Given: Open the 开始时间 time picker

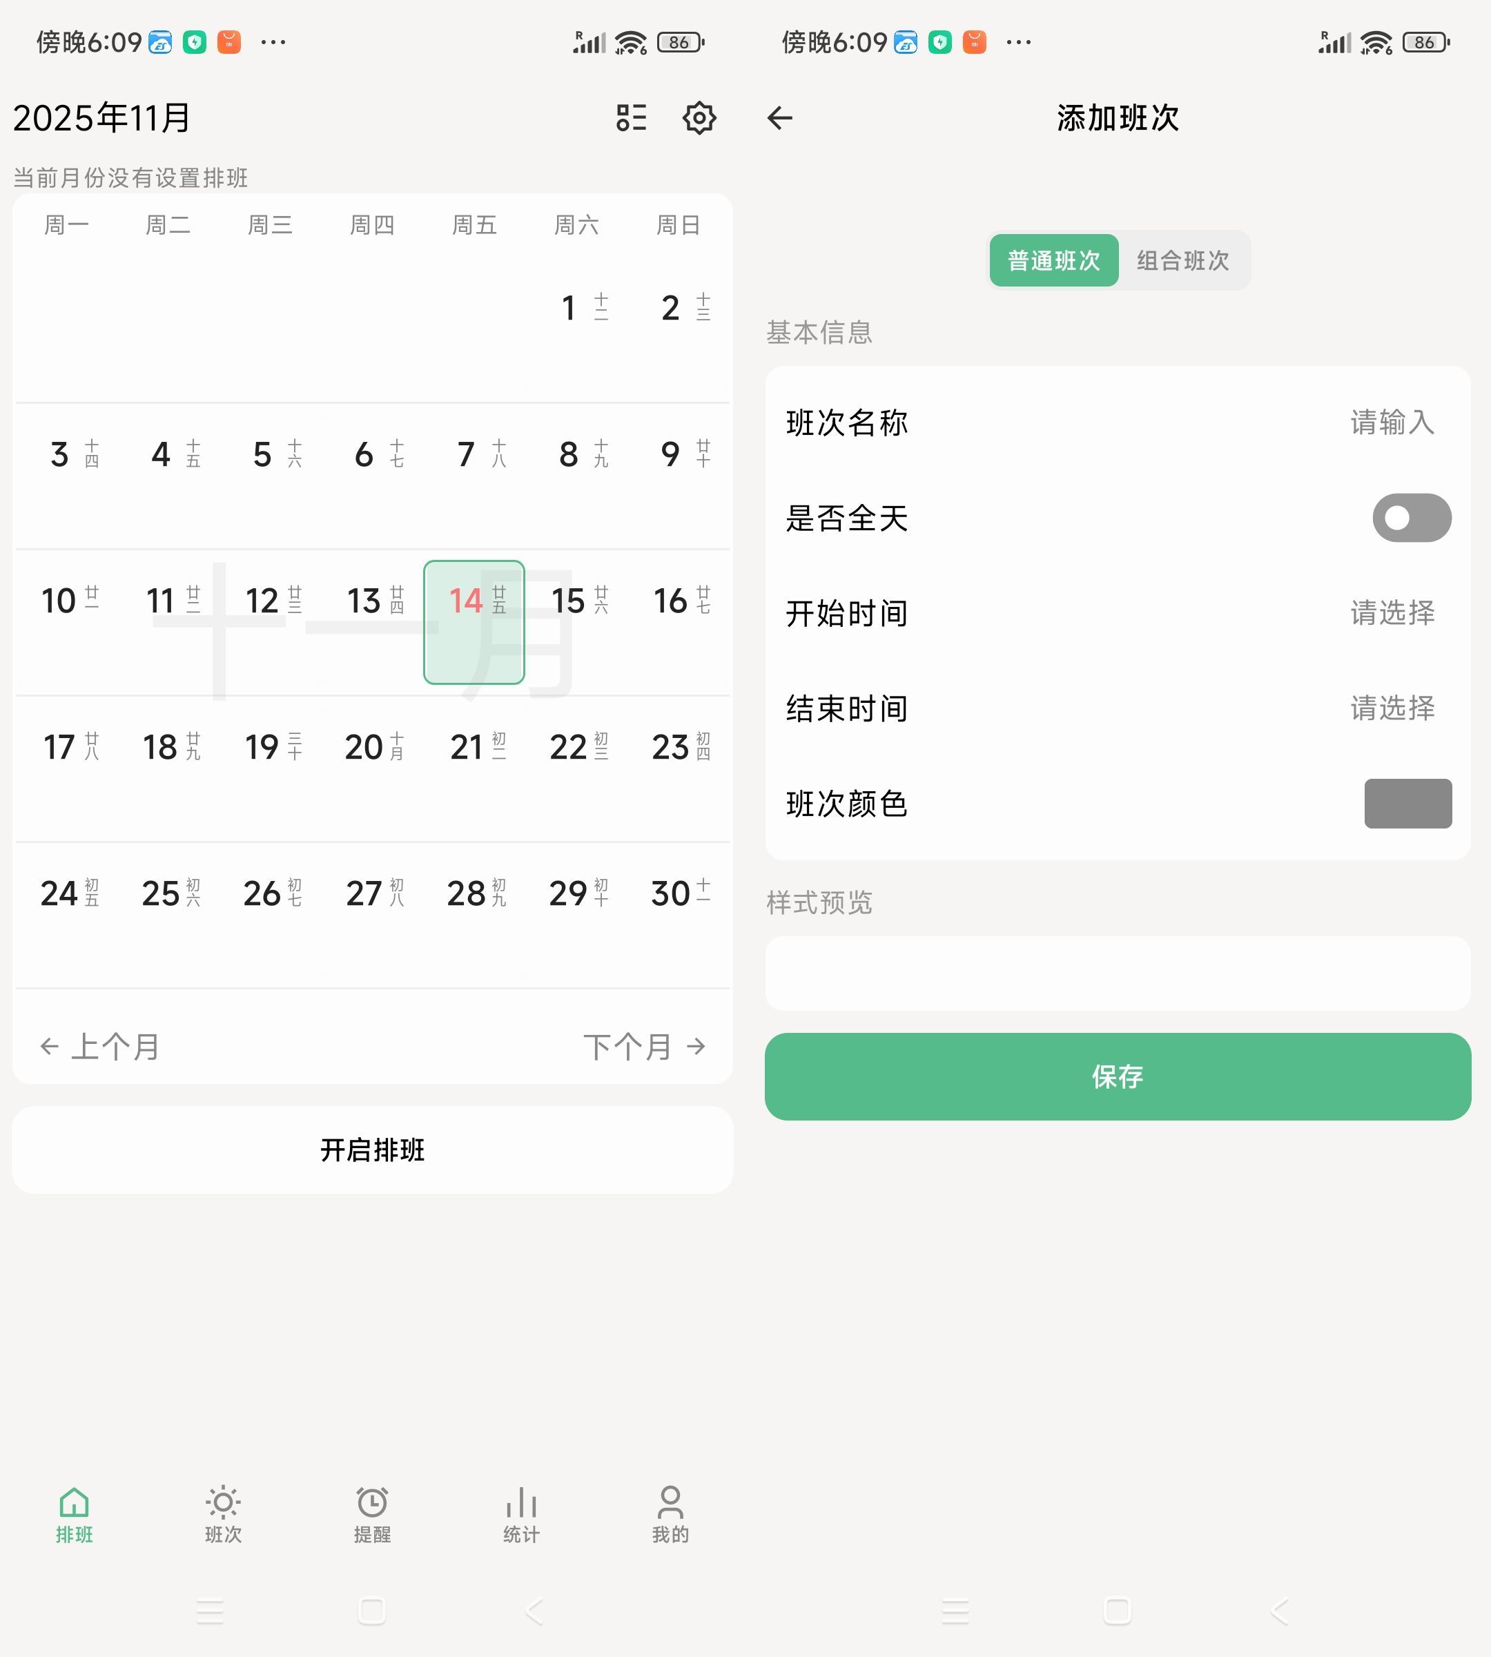Looking at the screenshot, I should tap(1393, 613).
